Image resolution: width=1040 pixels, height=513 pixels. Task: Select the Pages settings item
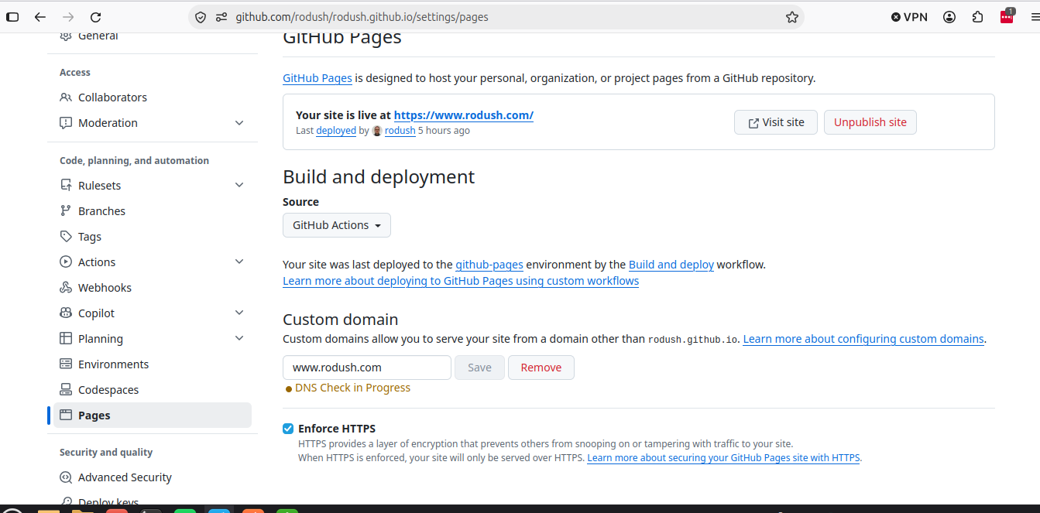pos(153,416)
